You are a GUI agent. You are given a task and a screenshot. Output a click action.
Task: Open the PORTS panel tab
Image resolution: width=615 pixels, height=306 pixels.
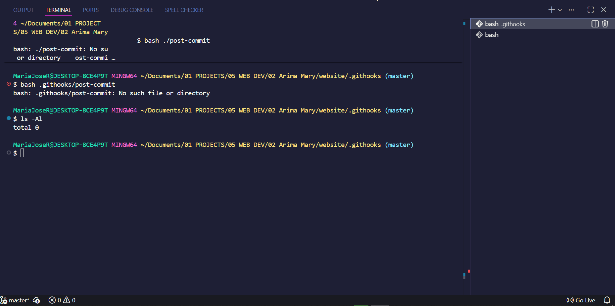point(91,10)
